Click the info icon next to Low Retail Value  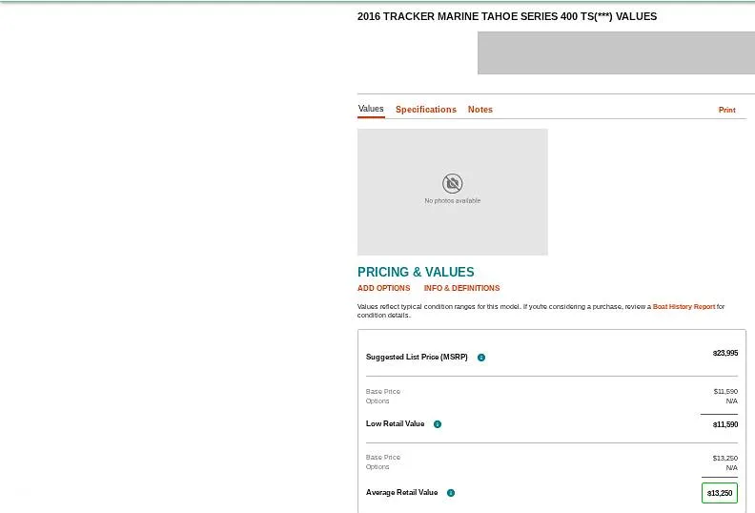click(438, 424)
